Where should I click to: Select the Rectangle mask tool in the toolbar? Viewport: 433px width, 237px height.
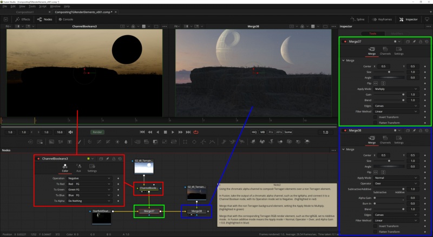(x=185, y=142)
